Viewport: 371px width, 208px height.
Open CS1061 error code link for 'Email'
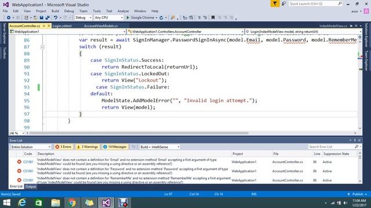(28, 162)
